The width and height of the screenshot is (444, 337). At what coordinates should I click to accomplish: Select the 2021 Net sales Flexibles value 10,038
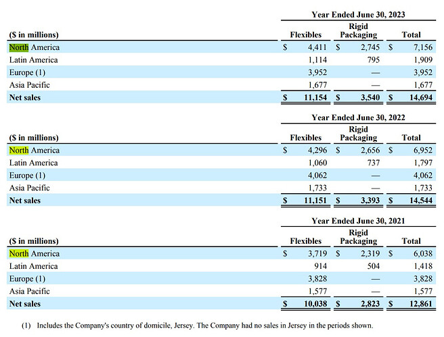[x=315, y=304]
